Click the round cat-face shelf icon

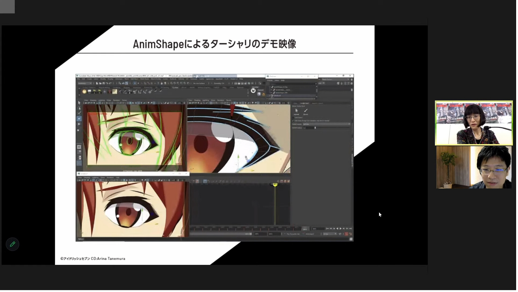(253, 91)
